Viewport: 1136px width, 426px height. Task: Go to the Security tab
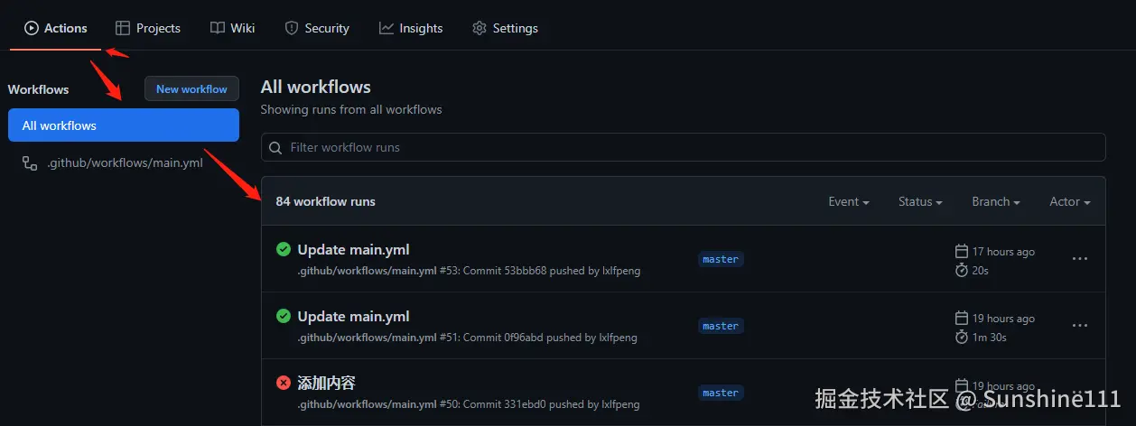point(316,28)
